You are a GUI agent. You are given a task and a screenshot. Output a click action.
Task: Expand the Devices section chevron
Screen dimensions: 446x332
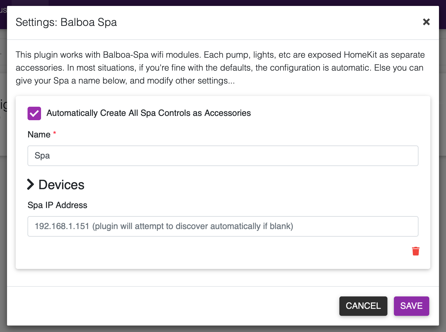(31, 185)
